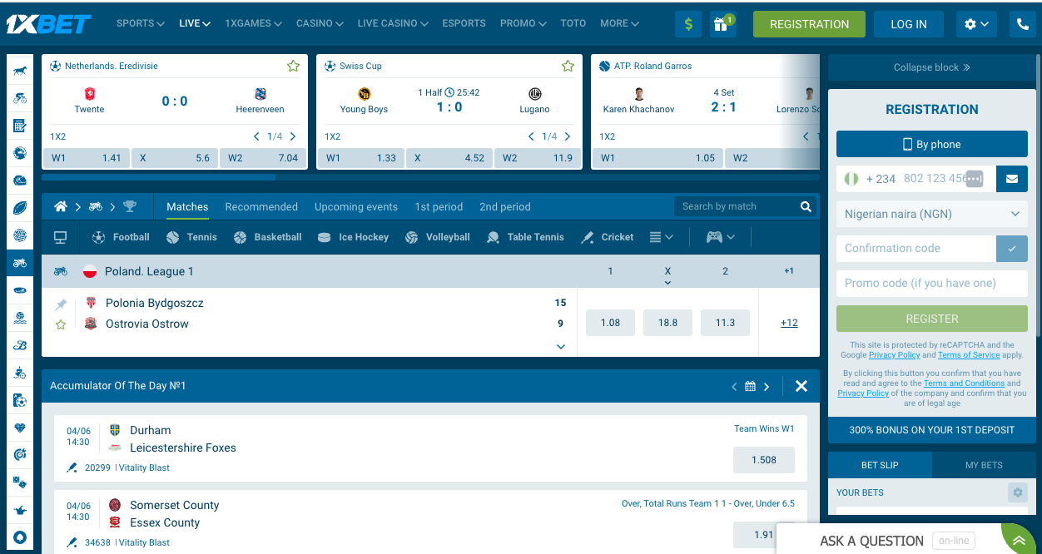The image size is (1042, 554).
Task: Confirm the confirmation code check button
Action: coord(1012,249)
